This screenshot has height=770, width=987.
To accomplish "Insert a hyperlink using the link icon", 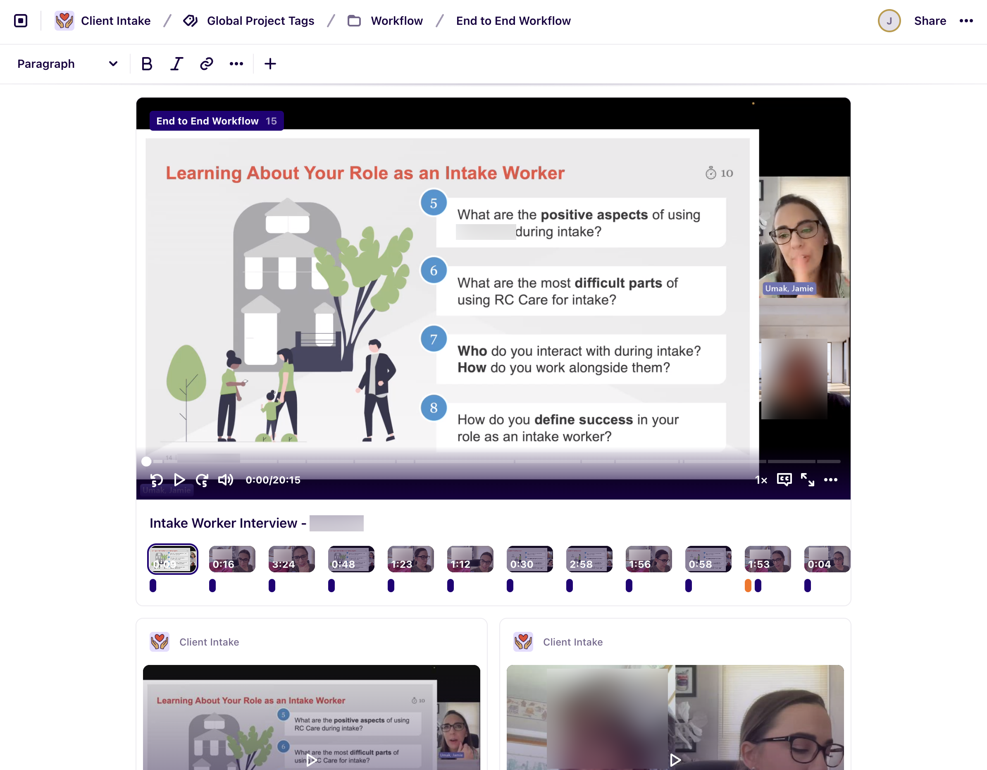I will pyautogui.click(x=206, y=64).
